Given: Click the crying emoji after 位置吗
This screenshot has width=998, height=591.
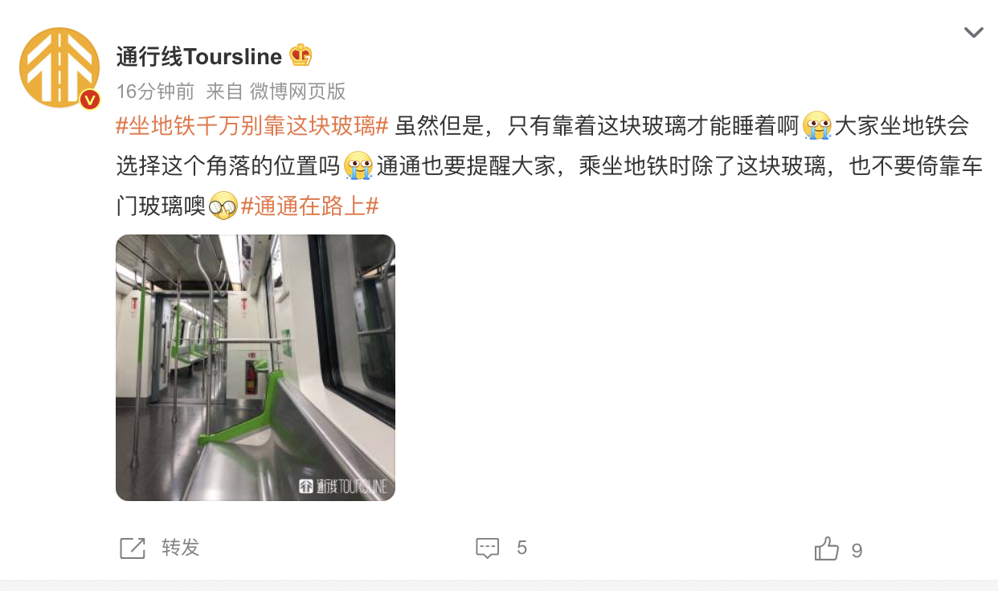Looking at the screenshot, I should point(358,166).
